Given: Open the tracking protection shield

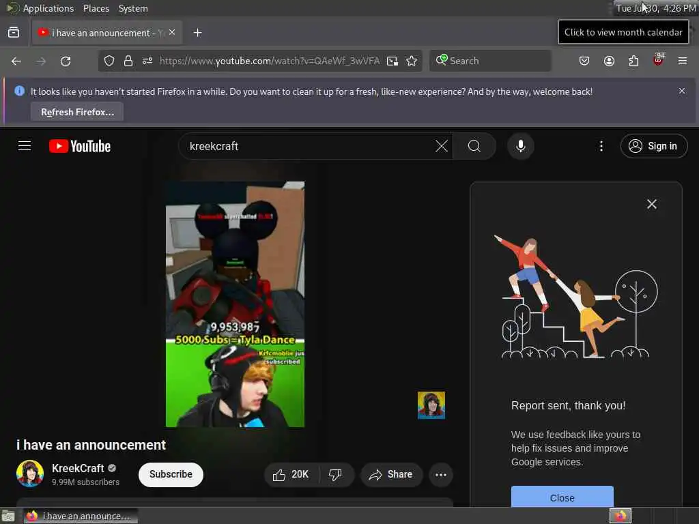Looking at the screenshot, I should pyautogui.click(x=109, y=61).
